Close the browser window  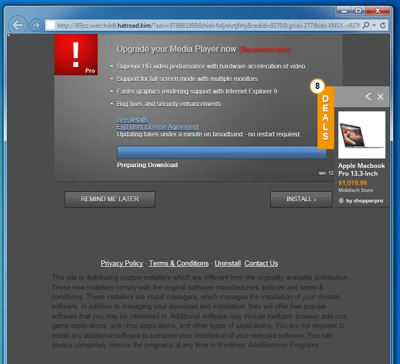coord(378,11)
